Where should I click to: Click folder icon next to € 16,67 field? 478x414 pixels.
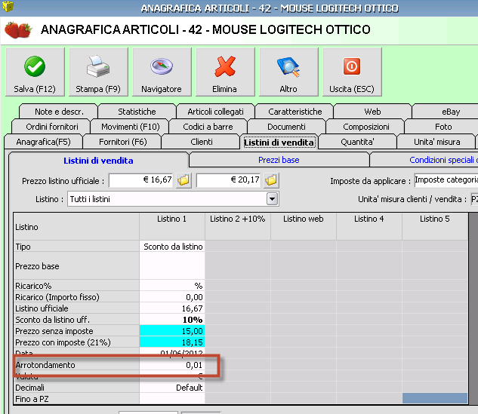183,180
